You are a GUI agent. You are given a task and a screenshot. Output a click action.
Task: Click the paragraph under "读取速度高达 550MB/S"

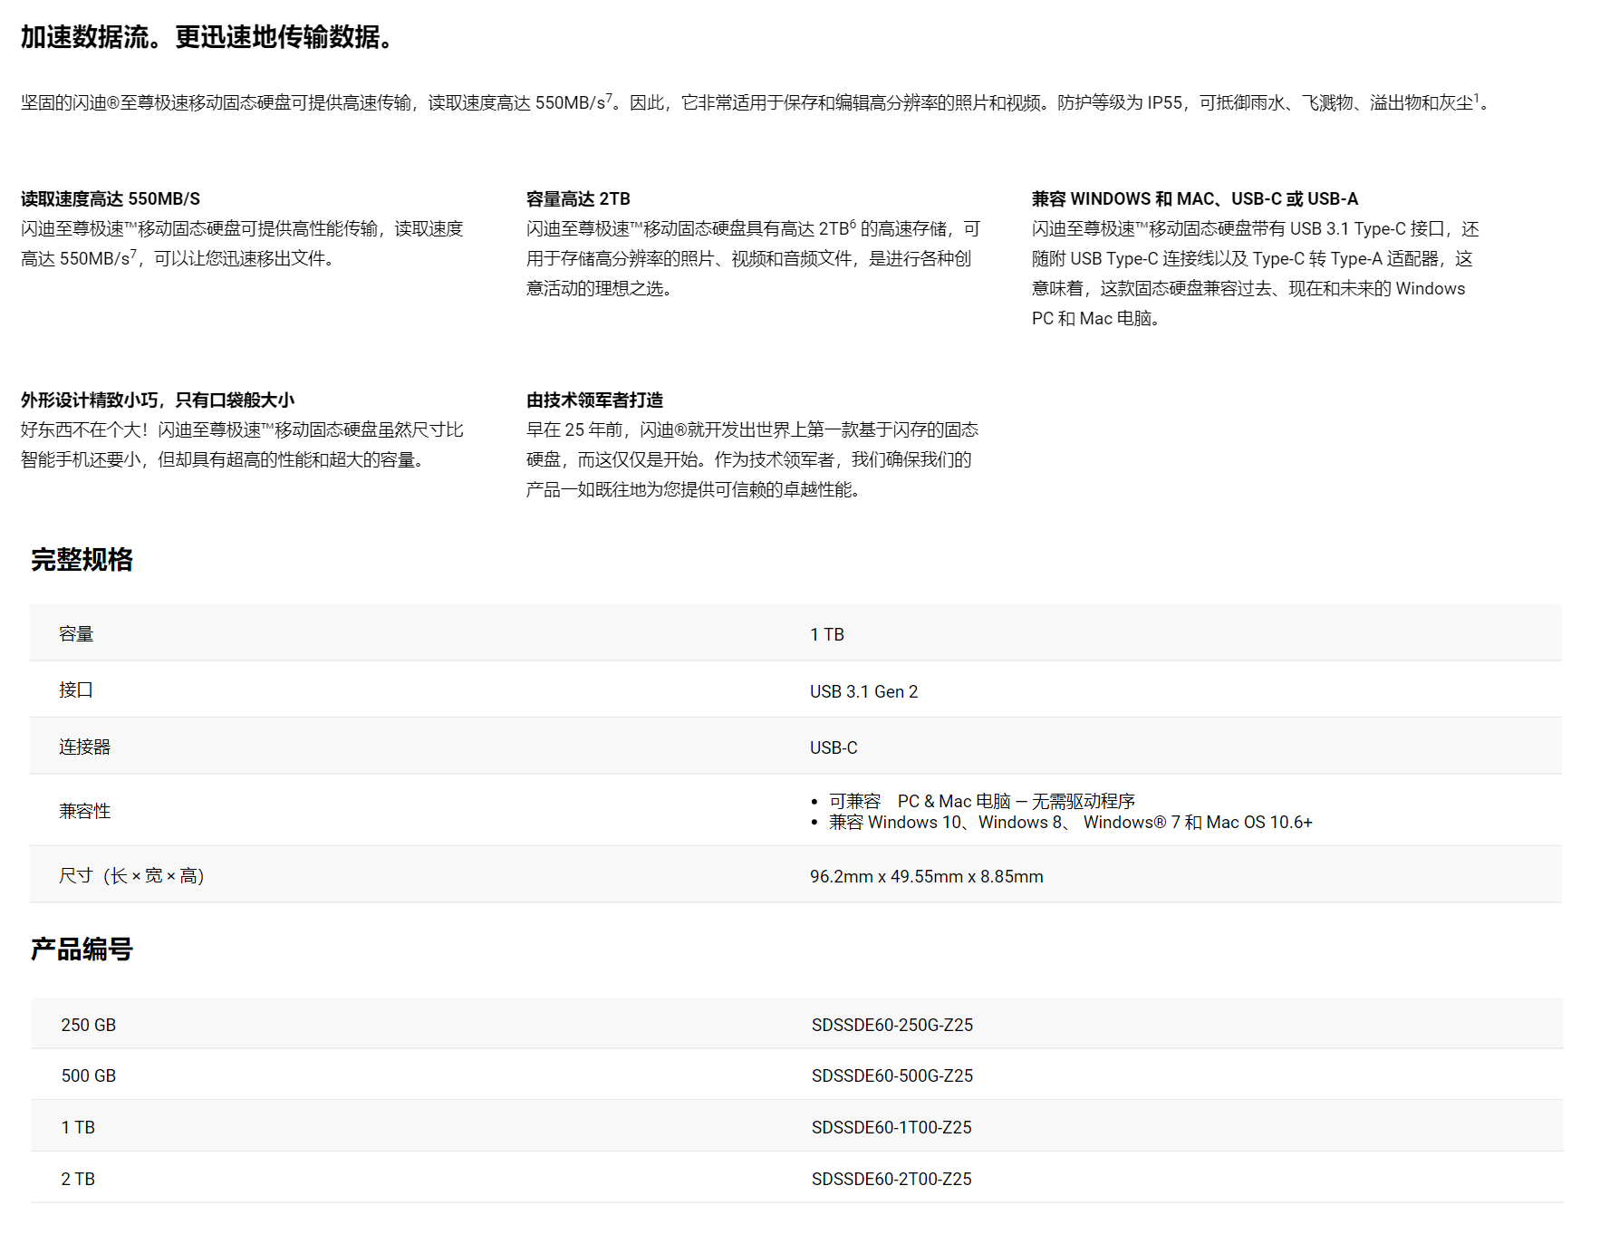242,244
